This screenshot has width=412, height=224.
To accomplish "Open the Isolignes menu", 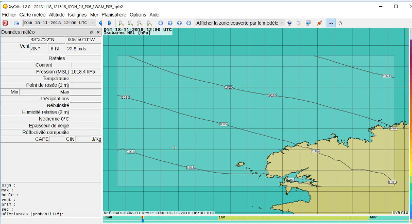I will point(77,15).
